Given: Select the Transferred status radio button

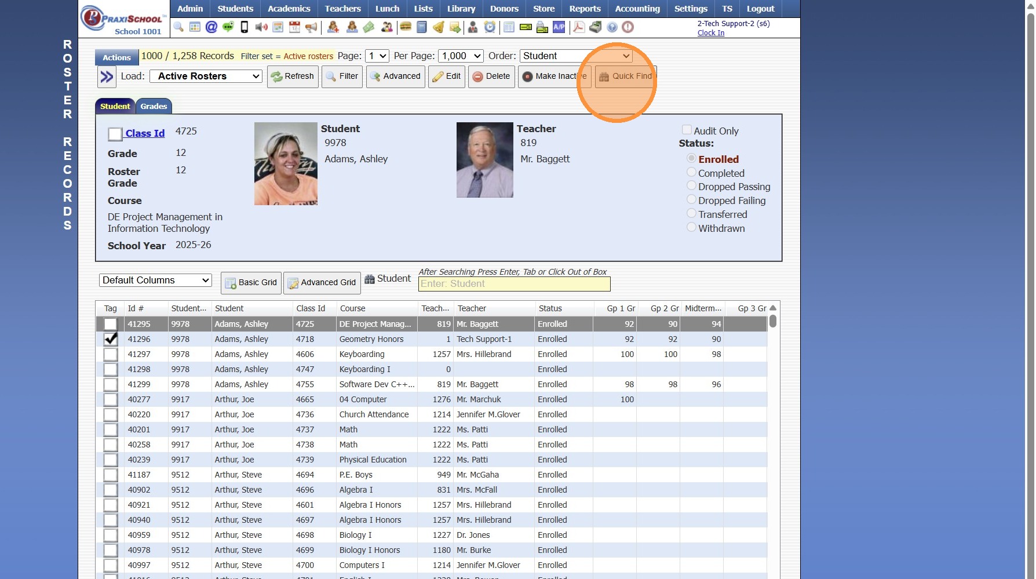Looking at the screenshot, I should 691,213.
